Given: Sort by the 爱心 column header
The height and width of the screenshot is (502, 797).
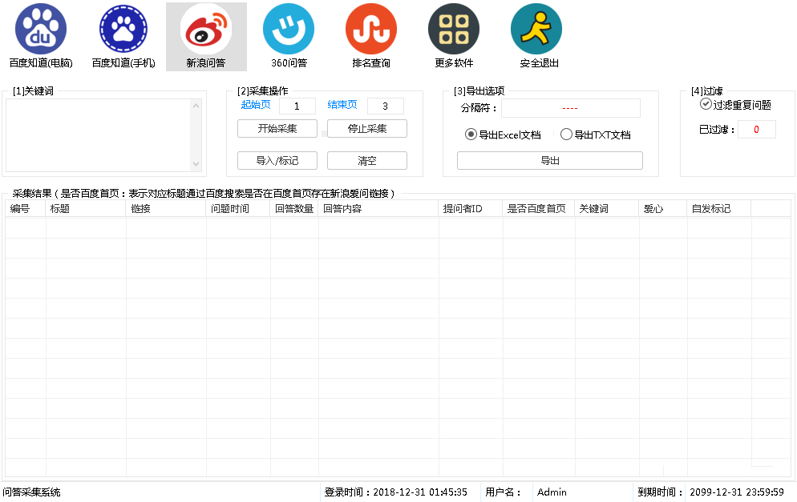Looking at the screenshot, I should click(663, 209).
